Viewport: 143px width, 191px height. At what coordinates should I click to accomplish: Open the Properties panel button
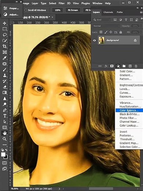point(11,8)
